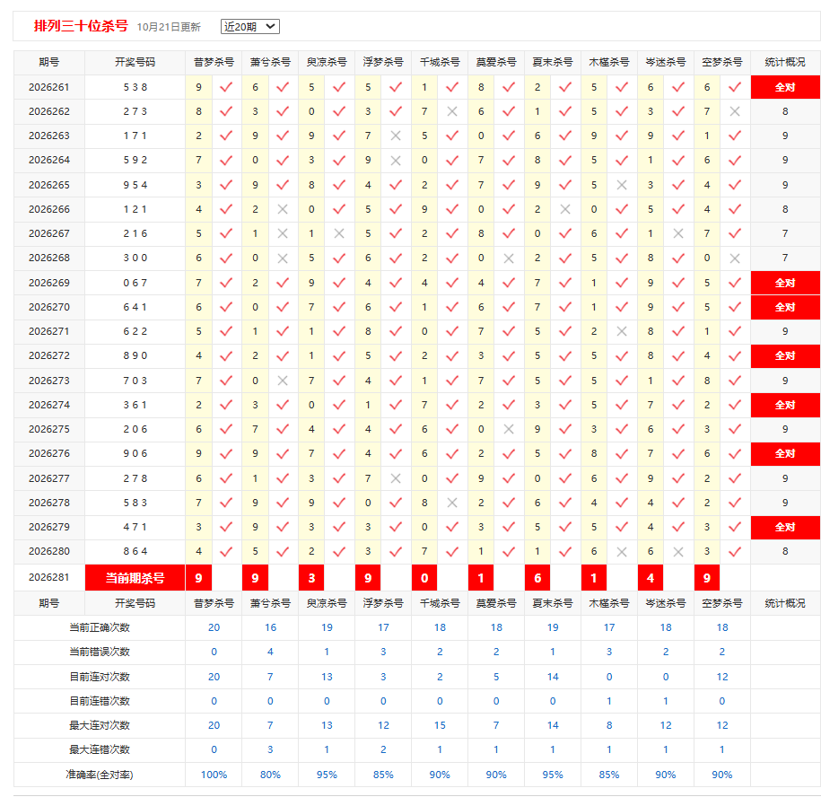Screen dimensions: 821x797
Task: Click the red 千城杀号 number 0 in row 2026281
Action: [424, 578]
